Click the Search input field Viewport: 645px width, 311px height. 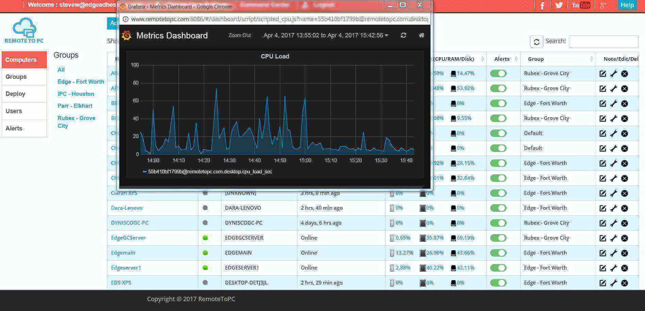pyautogui.click(x=603, y=41)
